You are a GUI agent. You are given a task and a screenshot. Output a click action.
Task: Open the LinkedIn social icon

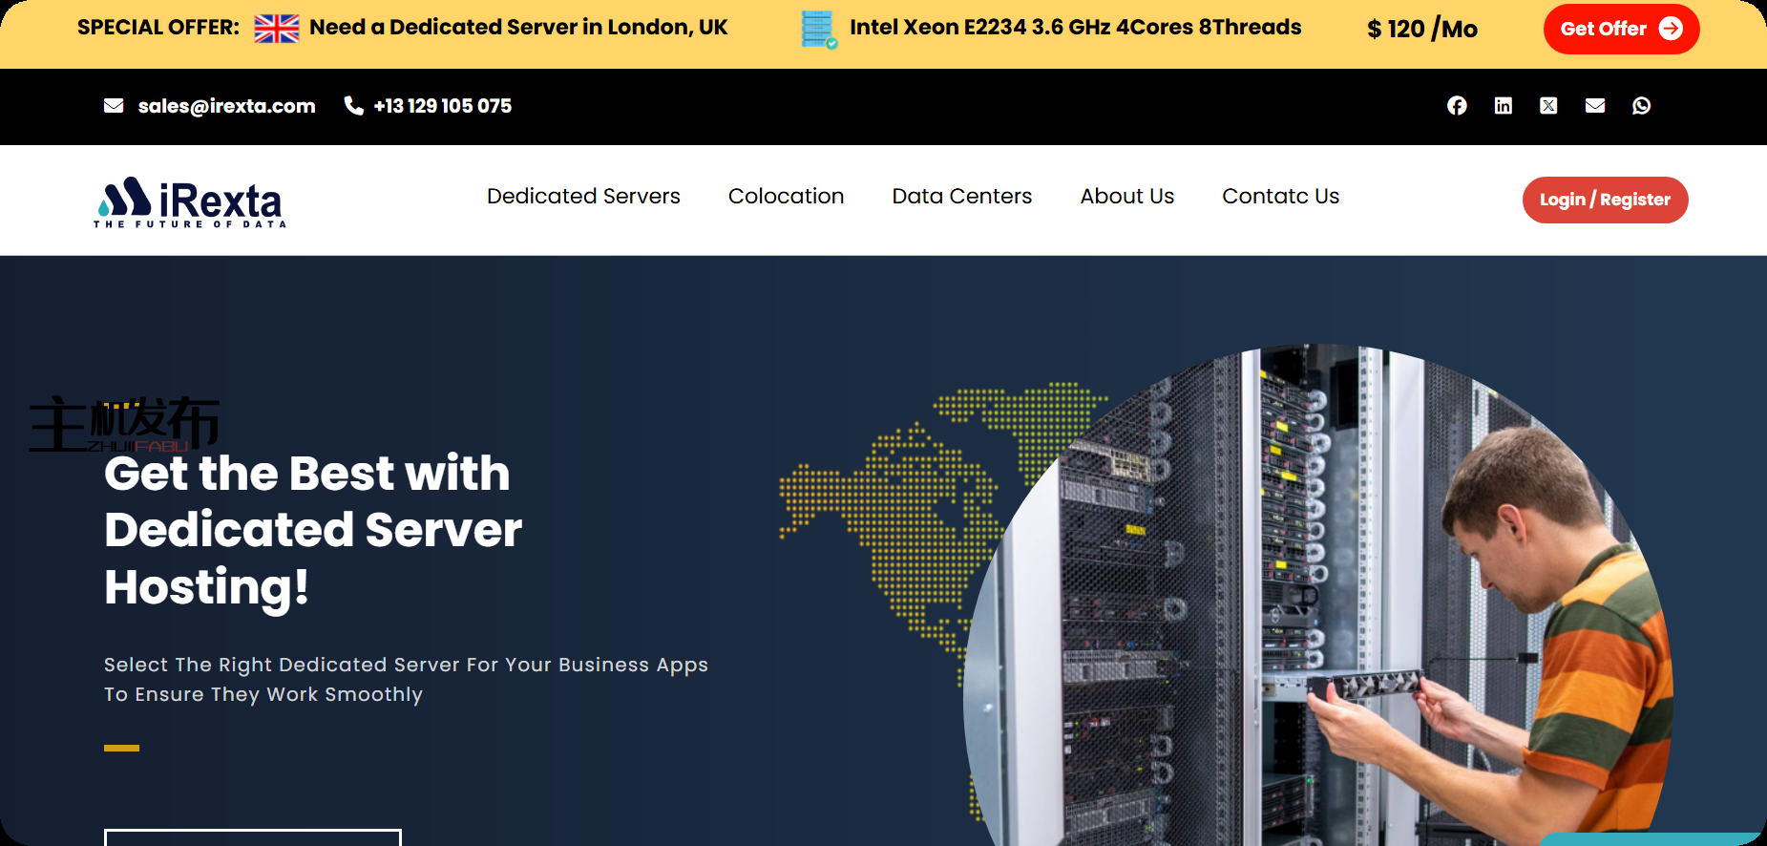pyautogui.click(x=1503, y=106)
